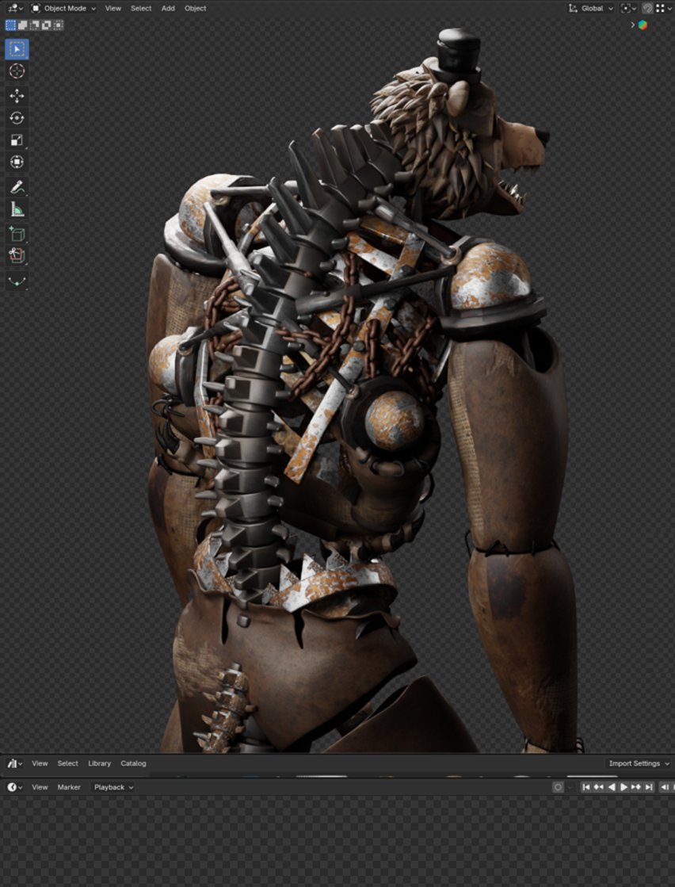
Task: Jump to the start frame
Action: coord(586,787)
